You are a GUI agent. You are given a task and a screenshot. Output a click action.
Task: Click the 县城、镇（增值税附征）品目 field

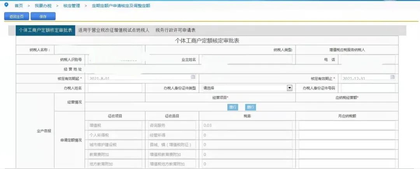pos(172,145)
